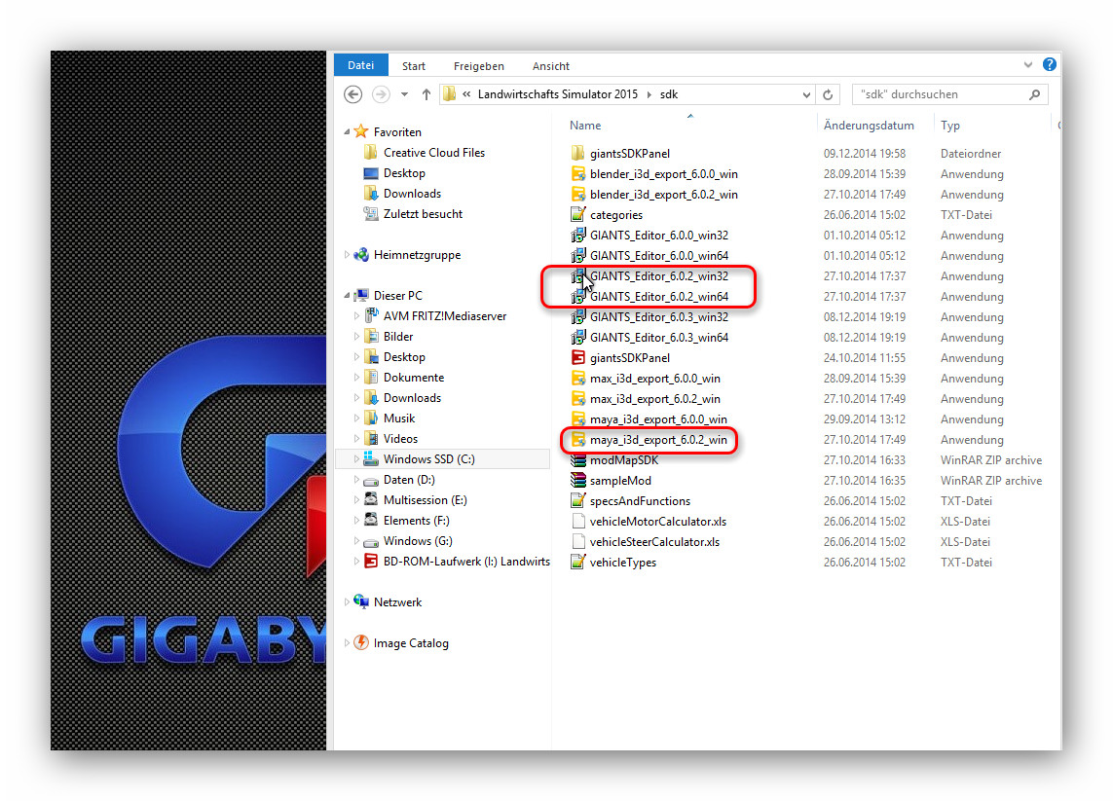This screenshot has width=1113, height=801.
Task: Click the back navigation arrow
Action: (353, 94)
